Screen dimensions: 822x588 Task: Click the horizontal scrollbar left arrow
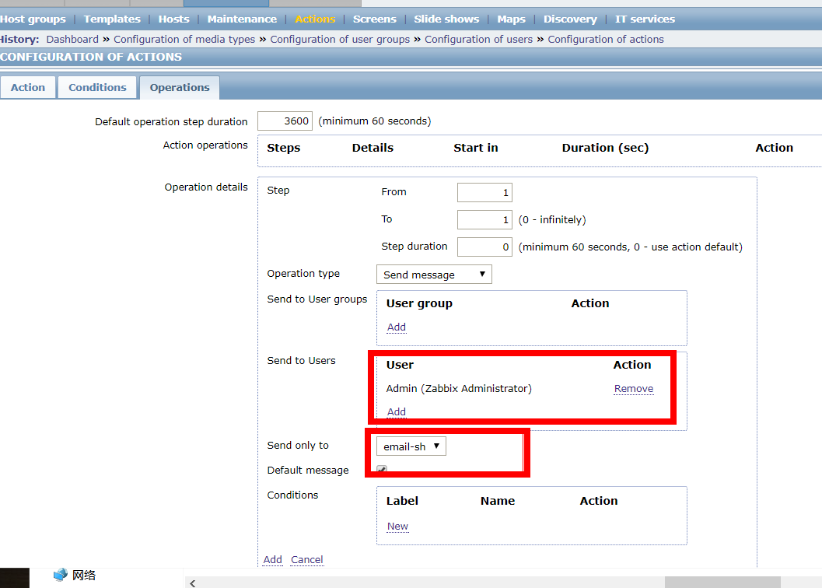(x=192, y=583)
